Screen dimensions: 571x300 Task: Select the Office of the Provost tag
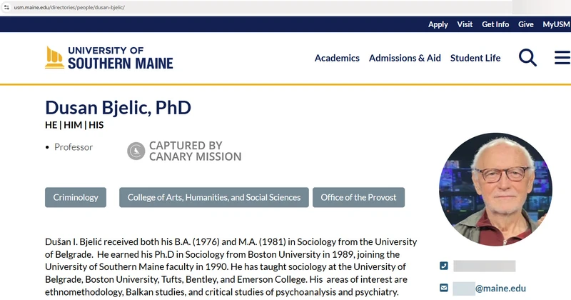coord(359,197)
